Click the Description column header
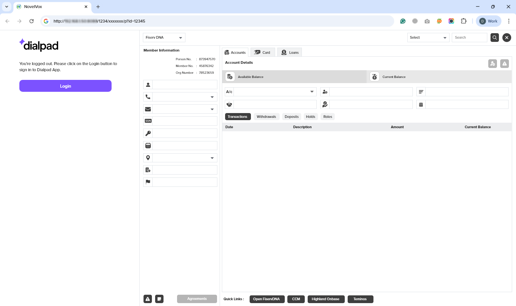 [302, 127]
